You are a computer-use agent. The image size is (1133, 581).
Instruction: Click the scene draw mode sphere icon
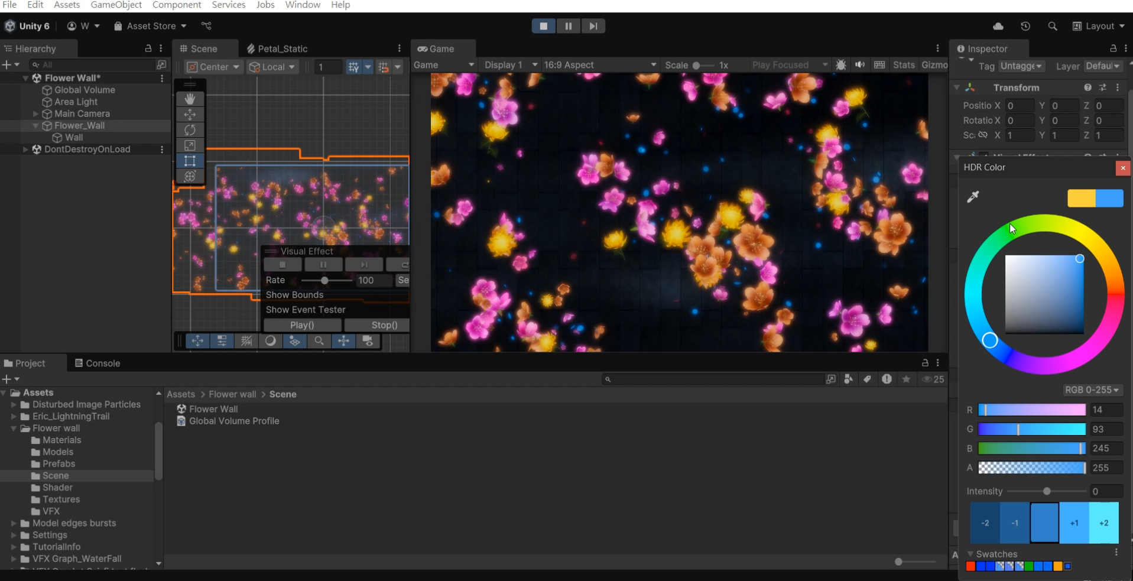[271, 341]
